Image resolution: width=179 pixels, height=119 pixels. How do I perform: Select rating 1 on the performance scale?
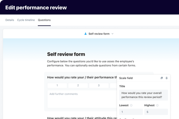[x=57, y=86]
